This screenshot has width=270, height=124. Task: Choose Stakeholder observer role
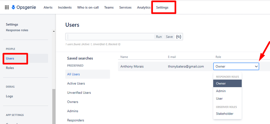click(x=228, y=114)
